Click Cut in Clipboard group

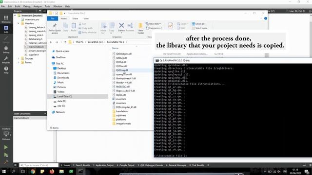pos(82,24)
